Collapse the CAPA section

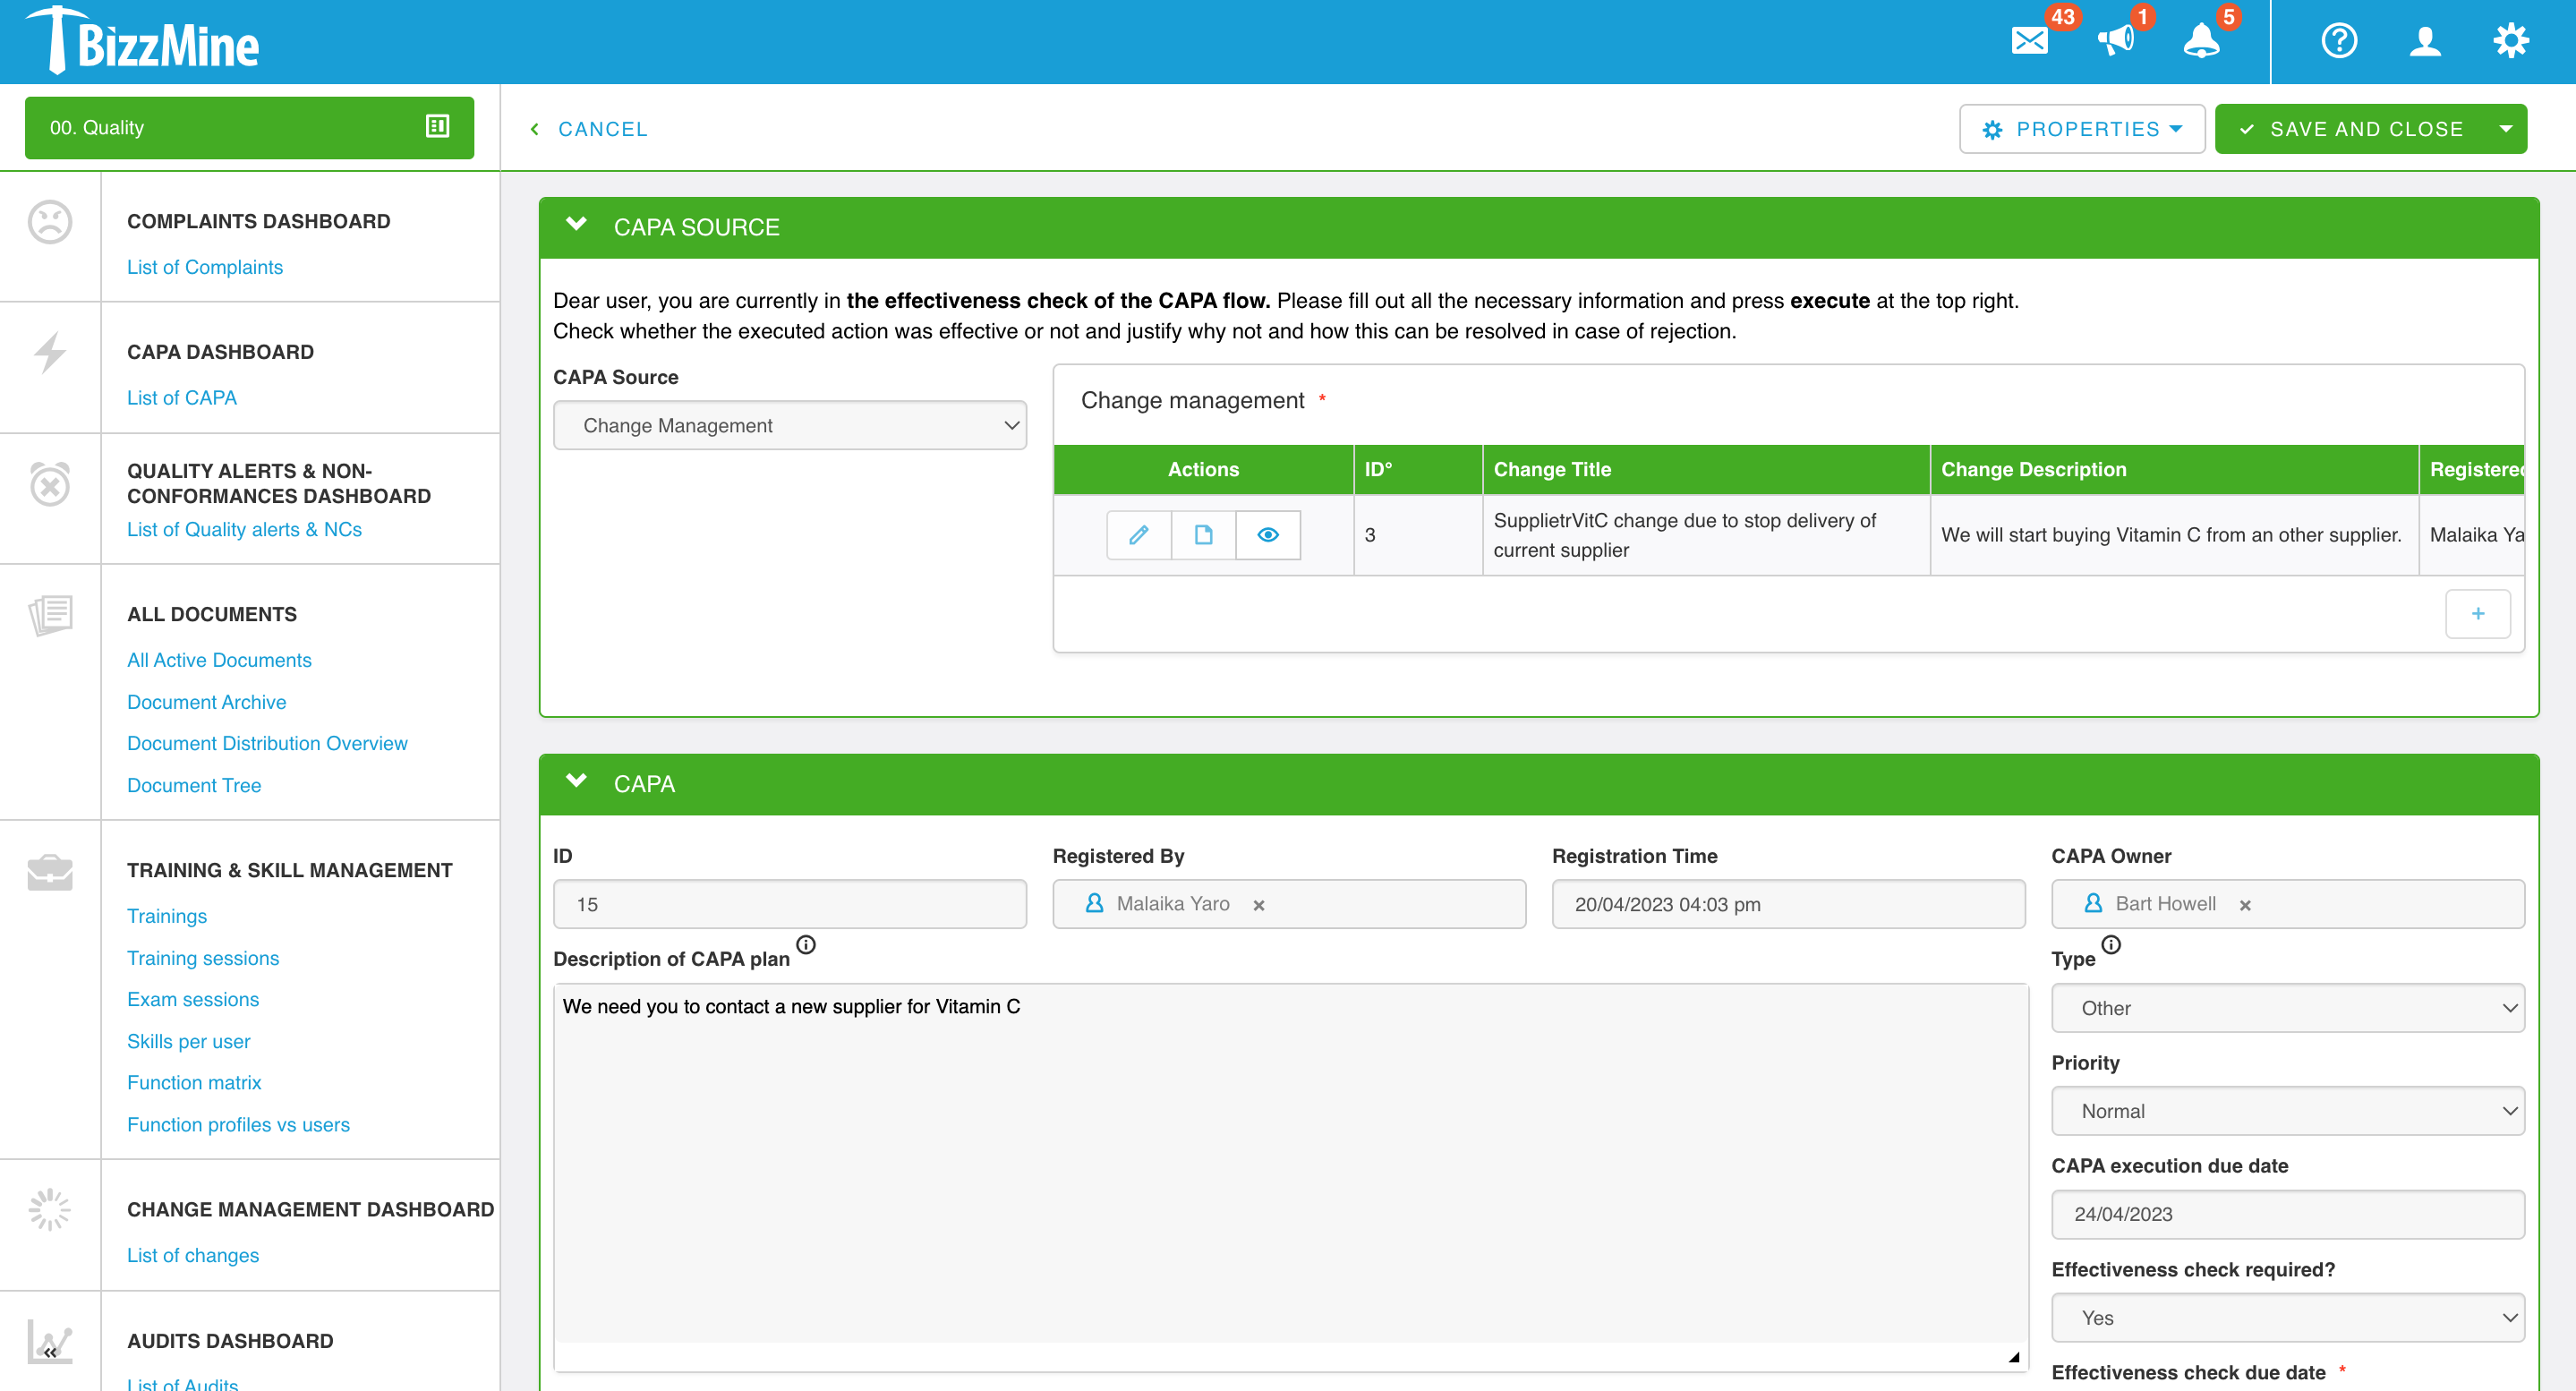[576, 781]
